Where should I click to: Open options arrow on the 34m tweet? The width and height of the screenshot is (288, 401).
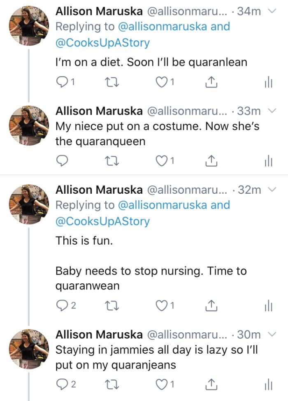click(x=272, y=11)
